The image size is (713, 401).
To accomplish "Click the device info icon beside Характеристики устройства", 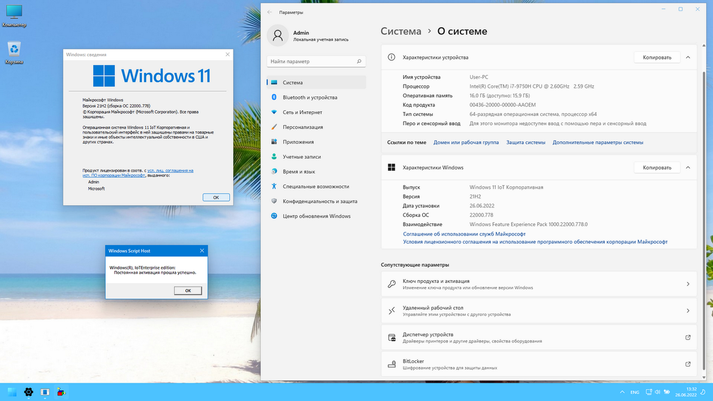I will pyautogui.click(x=392, y=57).
